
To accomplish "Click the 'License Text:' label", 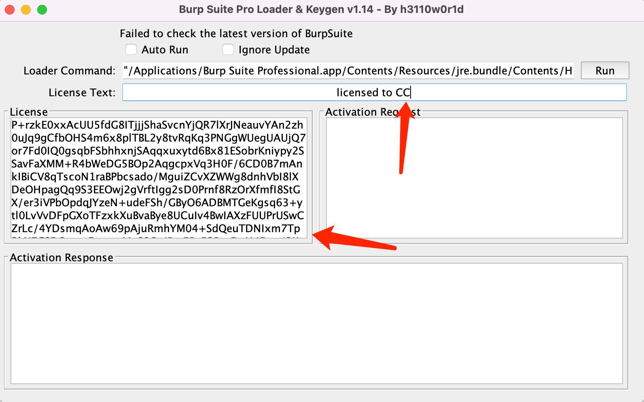I will pos(82,93).
